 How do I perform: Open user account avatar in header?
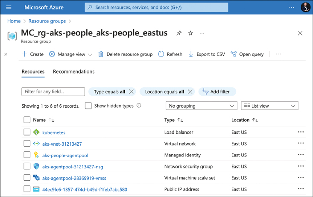coord(305,7)
